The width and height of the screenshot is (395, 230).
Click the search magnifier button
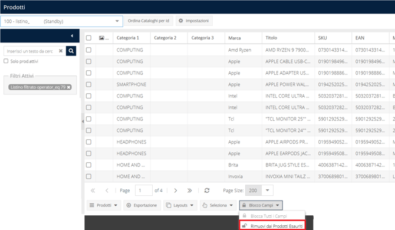[x=71, y=51]
